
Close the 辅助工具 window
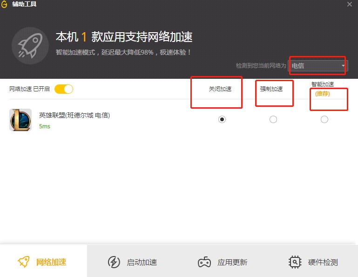point(349,4)
